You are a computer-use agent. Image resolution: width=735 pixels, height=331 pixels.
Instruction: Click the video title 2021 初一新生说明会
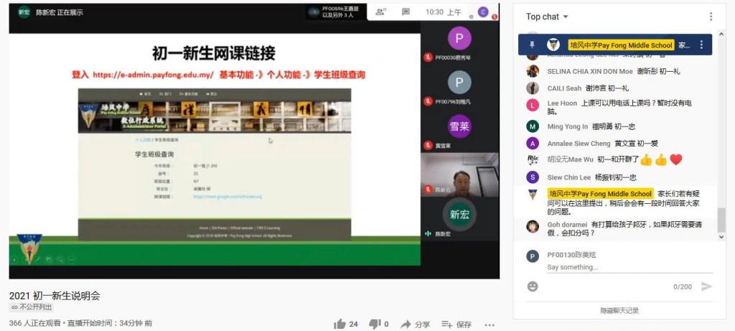click(x=55, y=296)
